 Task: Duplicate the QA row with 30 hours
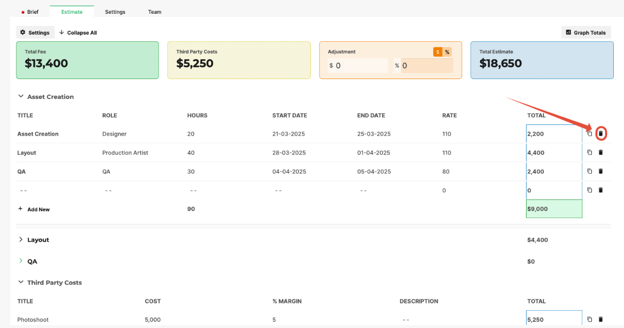point(589,171)
